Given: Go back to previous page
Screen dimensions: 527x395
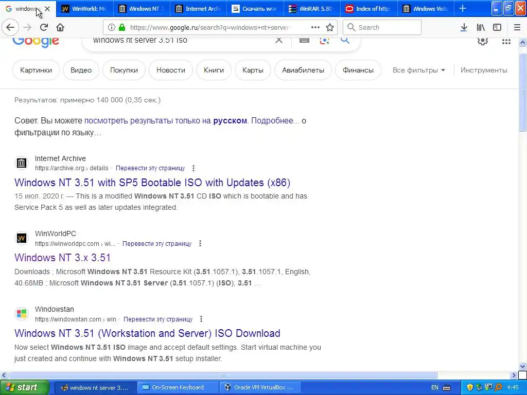Looking at the screenshot, I should [x=10, y=28].
